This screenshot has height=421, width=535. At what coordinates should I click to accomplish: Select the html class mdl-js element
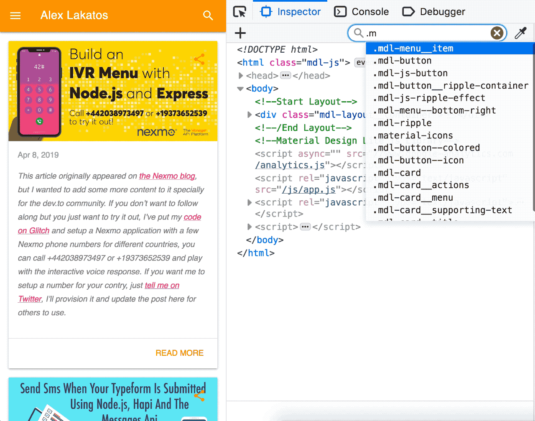[293, 63]
